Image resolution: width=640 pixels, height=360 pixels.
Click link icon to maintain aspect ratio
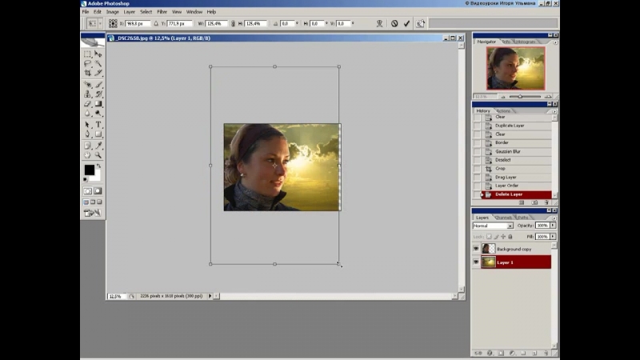click(233, 23)
